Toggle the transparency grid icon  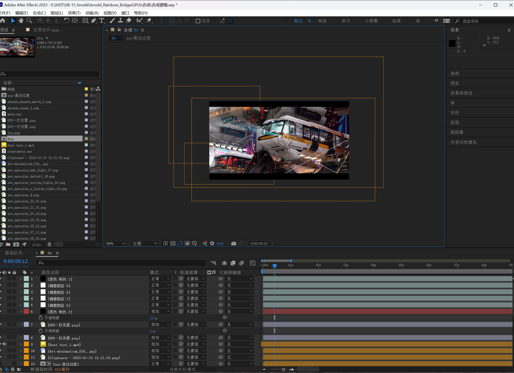point(173,244)
